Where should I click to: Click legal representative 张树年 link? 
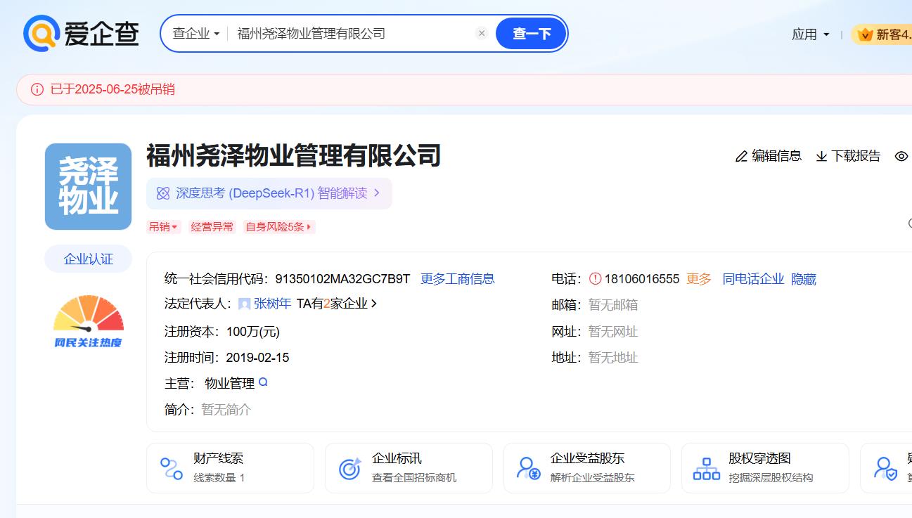tap(272, 304)
